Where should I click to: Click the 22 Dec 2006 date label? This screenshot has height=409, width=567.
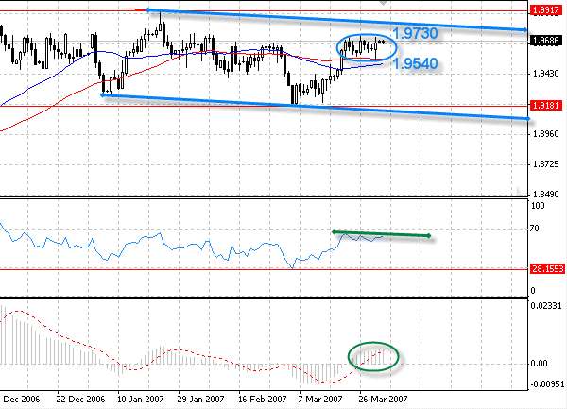[x=80, y=400]
